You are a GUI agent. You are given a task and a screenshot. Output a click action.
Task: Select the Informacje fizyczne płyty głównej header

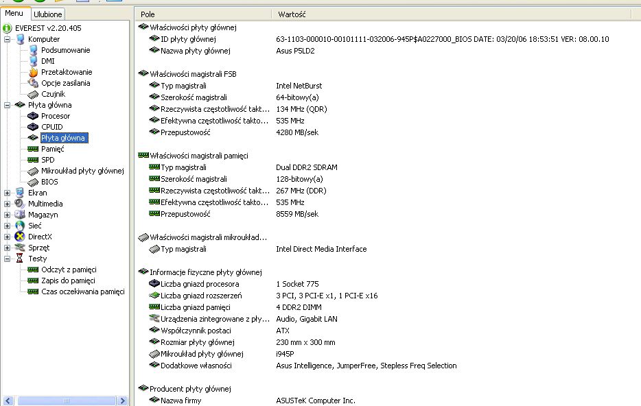206,272
